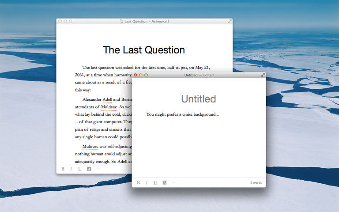Toggle Underline in the Last Question window
This screenshot has width=339, height=212.
(x=80, y=169)
